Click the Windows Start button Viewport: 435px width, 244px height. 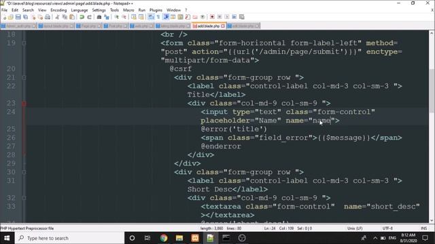7,238
